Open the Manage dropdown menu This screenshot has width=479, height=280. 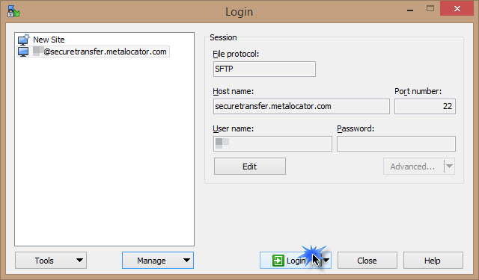pyautogui.click(x=158, y=261)
